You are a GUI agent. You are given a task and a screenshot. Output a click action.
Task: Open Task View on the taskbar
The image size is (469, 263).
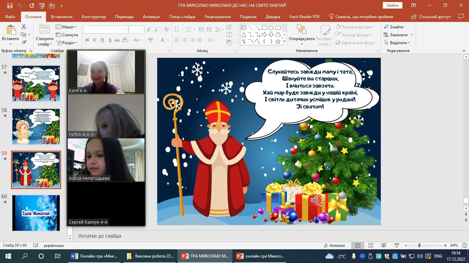(x=58, y=256)
